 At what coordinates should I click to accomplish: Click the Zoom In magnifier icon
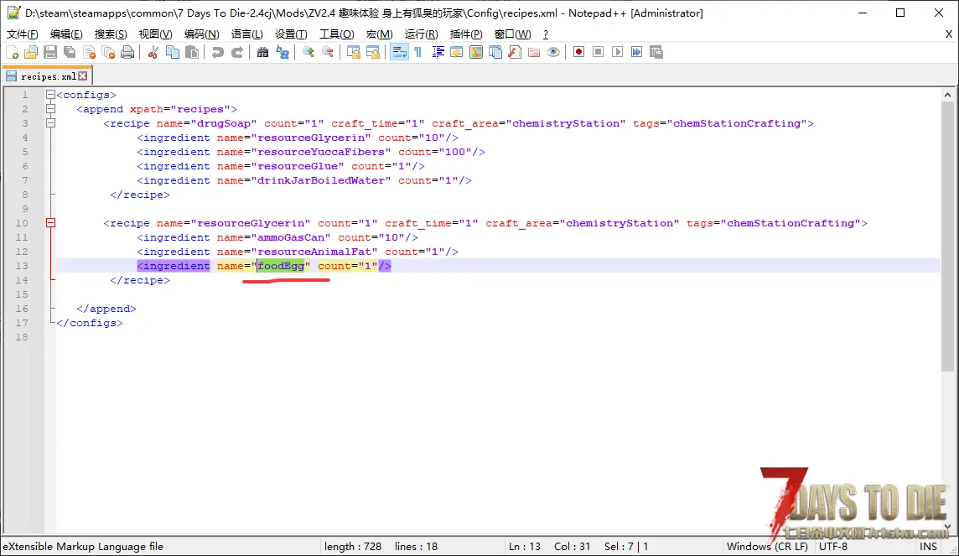308,52
